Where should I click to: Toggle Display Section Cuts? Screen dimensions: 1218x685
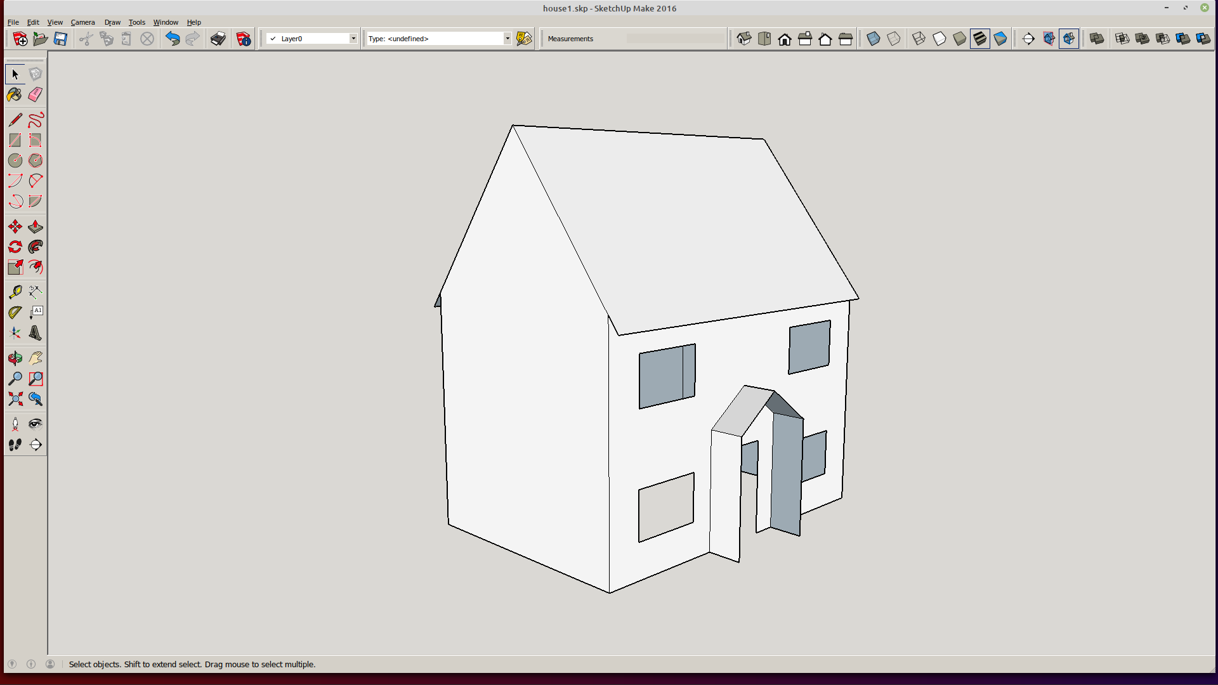[1069, 39]
